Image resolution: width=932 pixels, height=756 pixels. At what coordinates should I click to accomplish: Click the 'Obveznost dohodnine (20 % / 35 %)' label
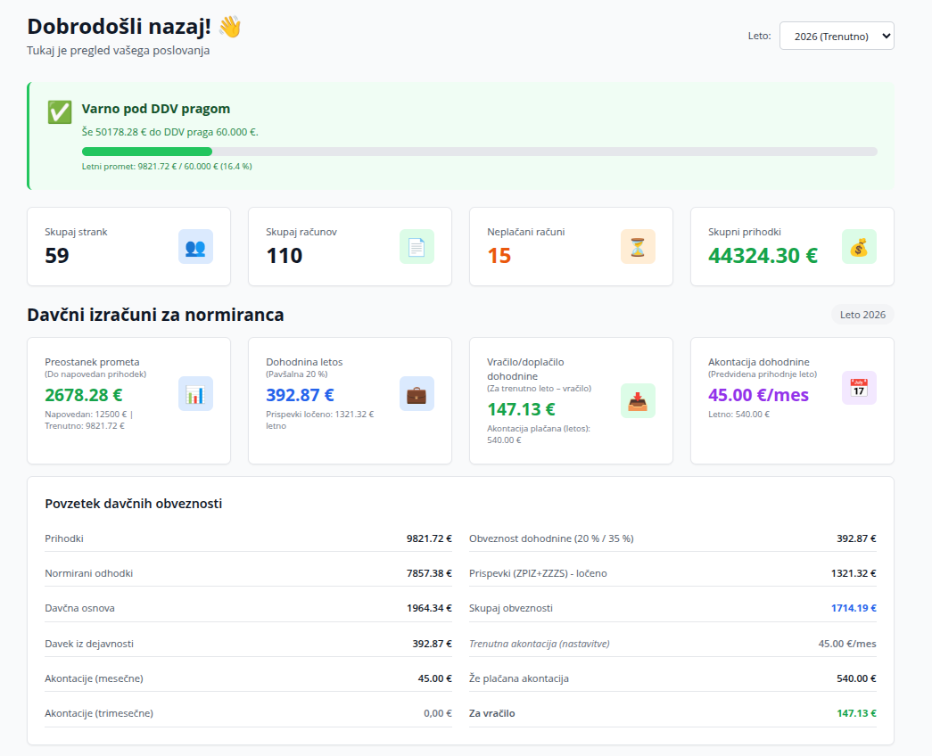551,538
